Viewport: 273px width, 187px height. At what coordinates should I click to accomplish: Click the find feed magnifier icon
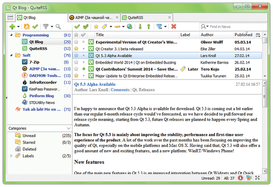pos(58,27)
